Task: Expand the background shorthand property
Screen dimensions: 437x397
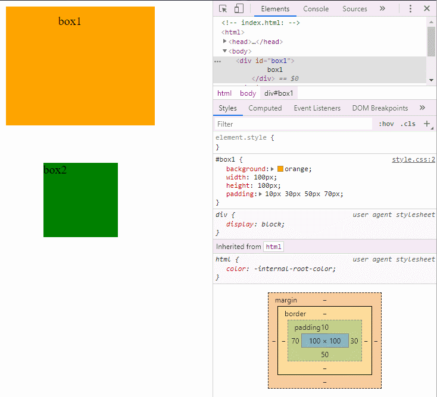Action: click(273, 169)
